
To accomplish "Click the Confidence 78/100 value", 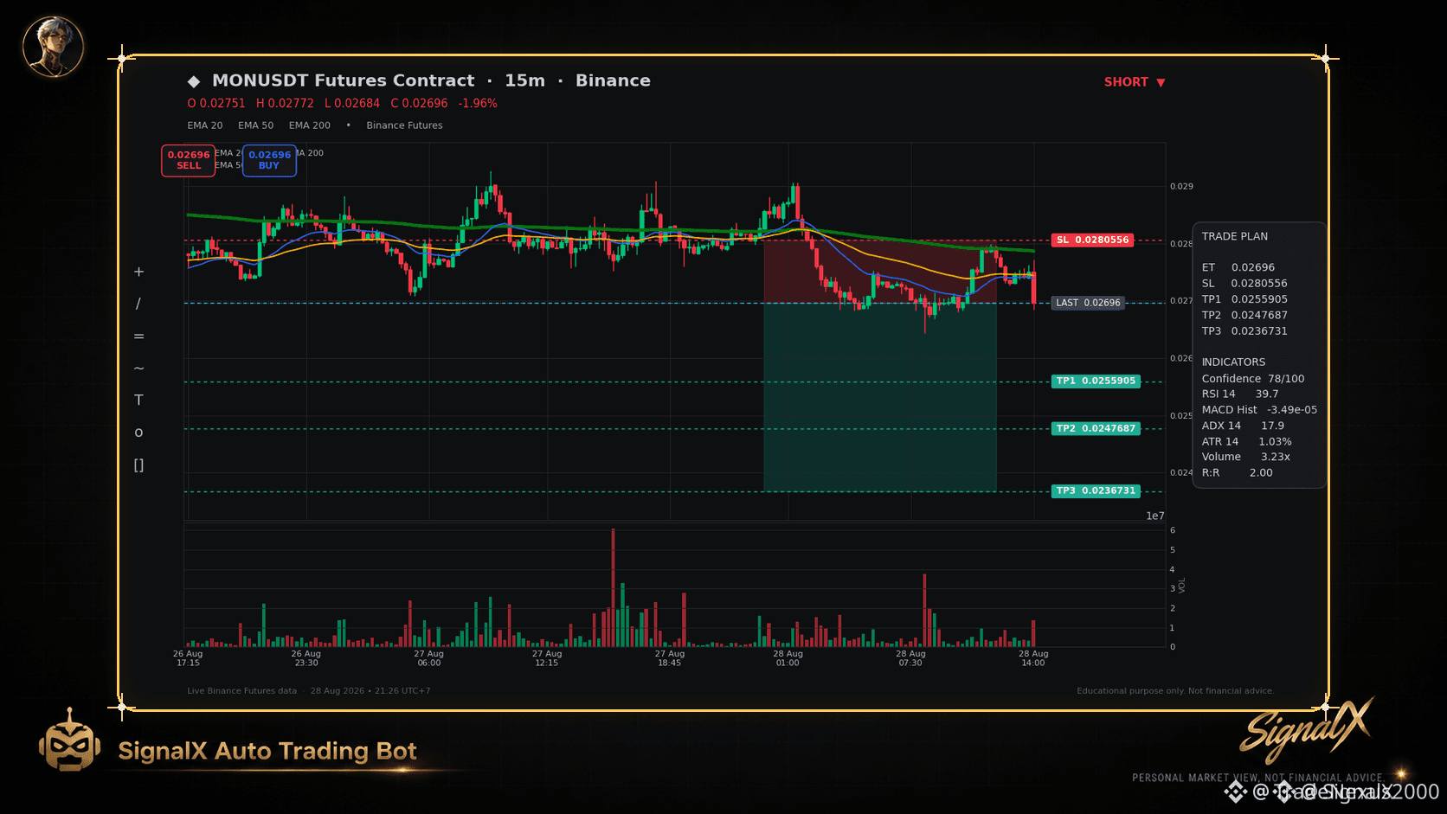I will click(x=1286, y=379).
